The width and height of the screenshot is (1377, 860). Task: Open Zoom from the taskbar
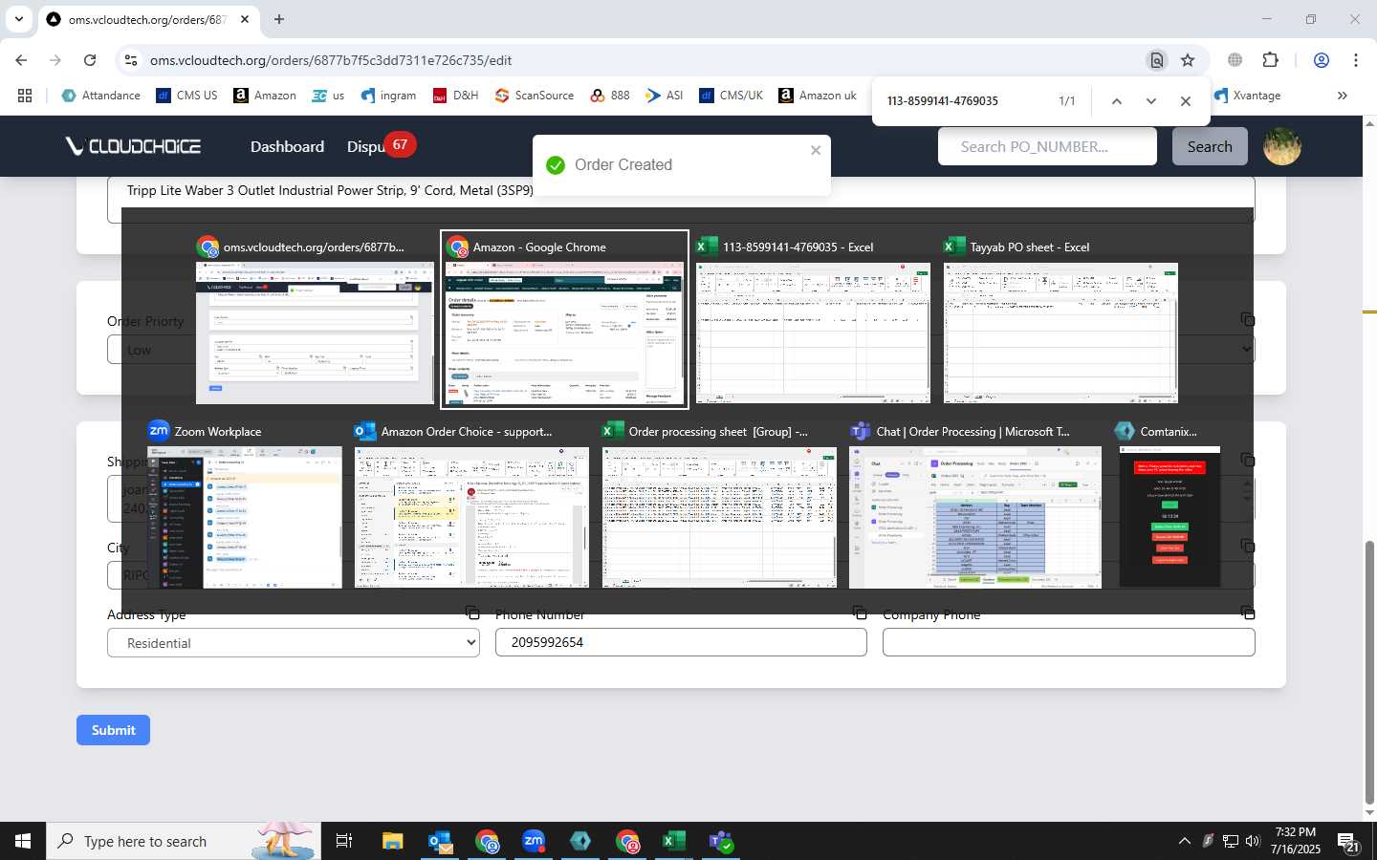[534, 841]
